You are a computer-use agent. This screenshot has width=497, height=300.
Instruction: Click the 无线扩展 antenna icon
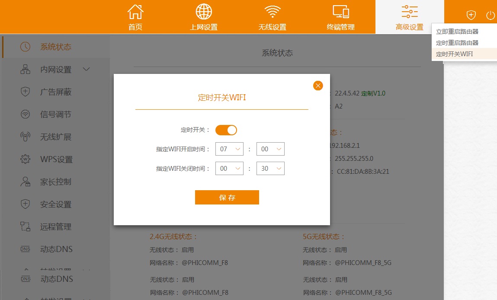point(26,137)
